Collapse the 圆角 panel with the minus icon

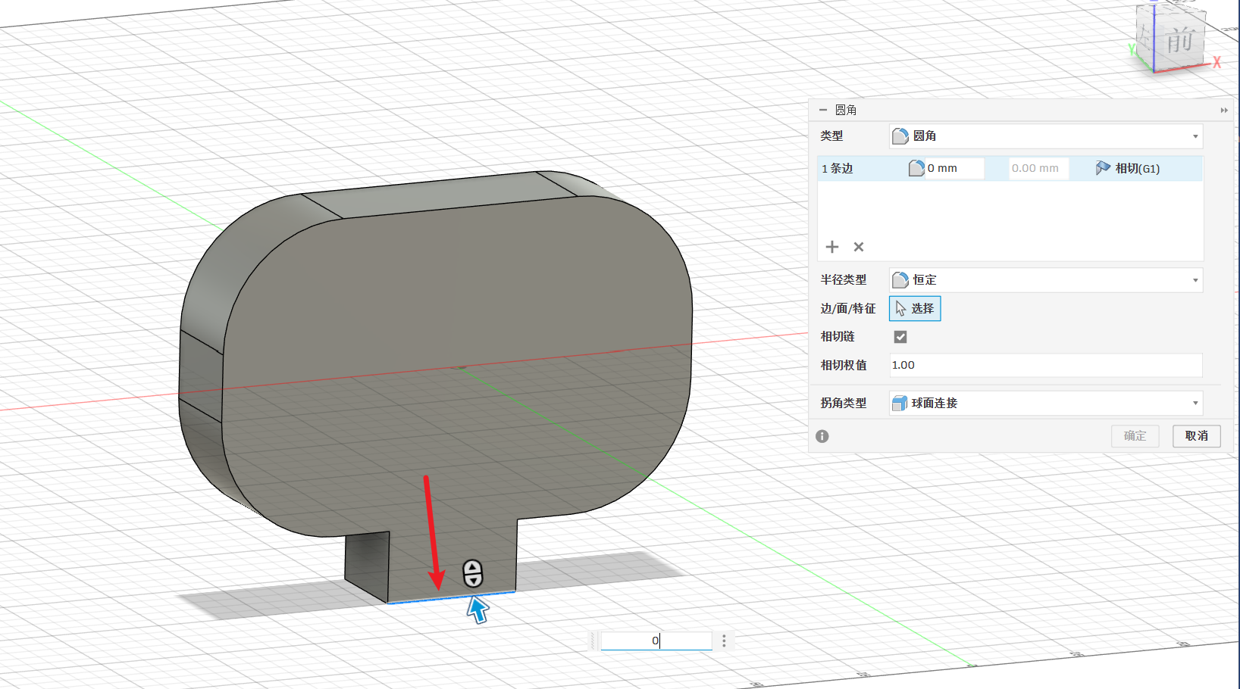[823, 110]
